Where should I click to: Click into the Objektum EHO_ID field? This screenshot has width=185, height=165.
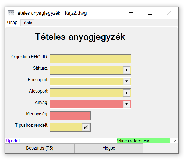point(91,59)
